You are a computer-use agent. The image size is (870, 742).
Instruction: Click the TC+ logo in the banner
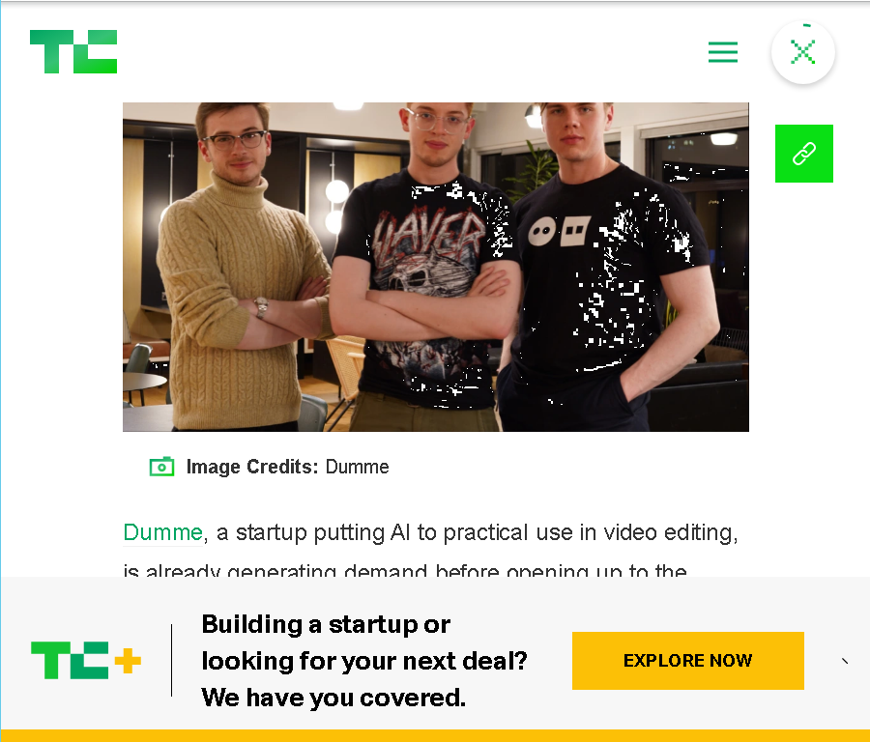[86, 660]
